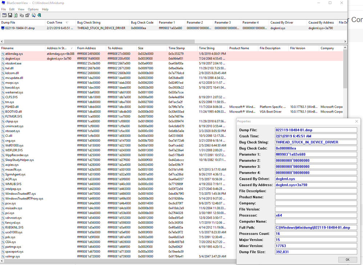Sort drivers by the From Address column header

coord(91,48)
